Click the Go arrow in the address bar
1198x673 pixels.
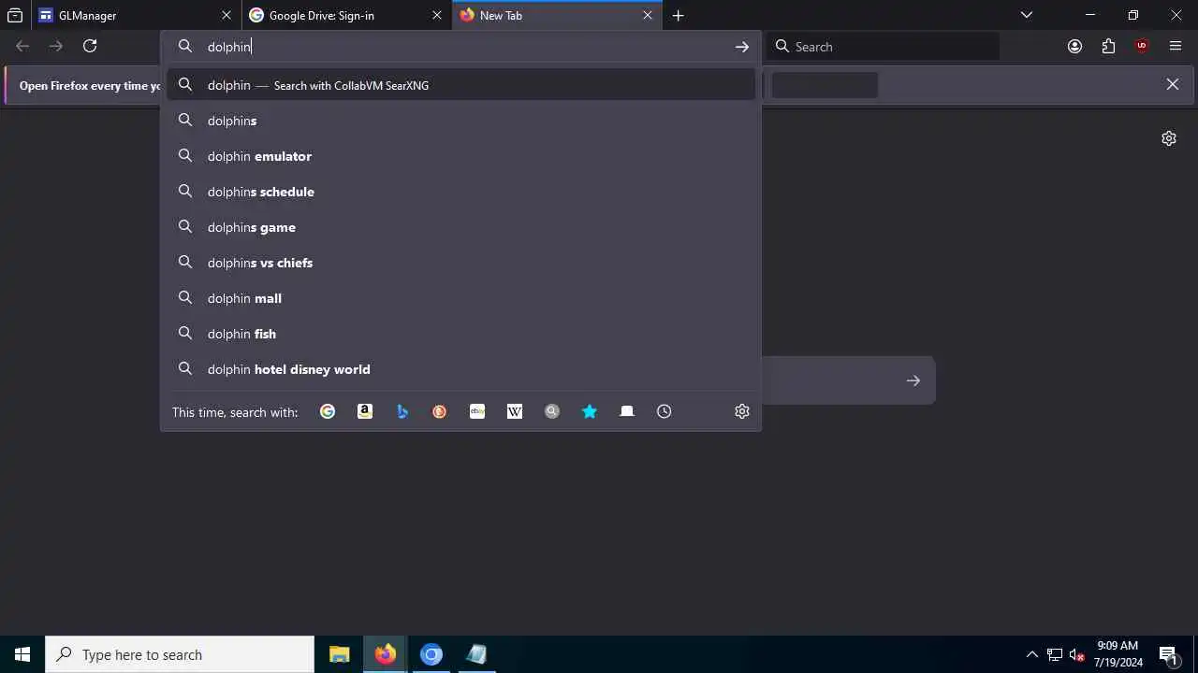click(742, 47)
